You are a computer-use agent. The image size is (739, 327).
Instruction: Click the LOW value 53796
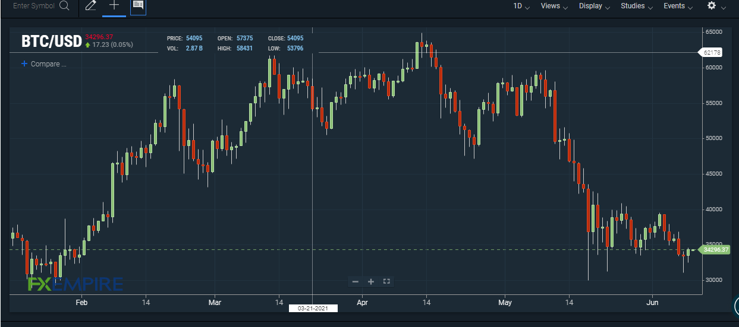tap(295, 48)
